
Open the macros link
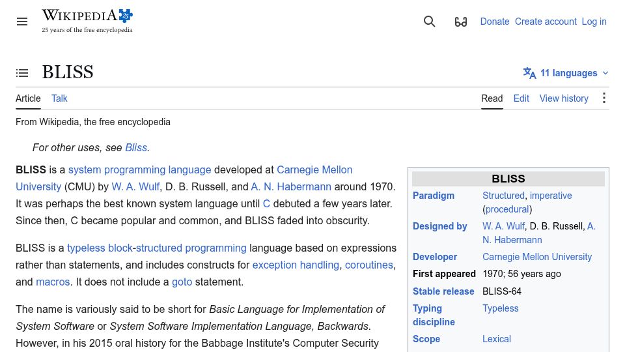click(x=53, y=282)
